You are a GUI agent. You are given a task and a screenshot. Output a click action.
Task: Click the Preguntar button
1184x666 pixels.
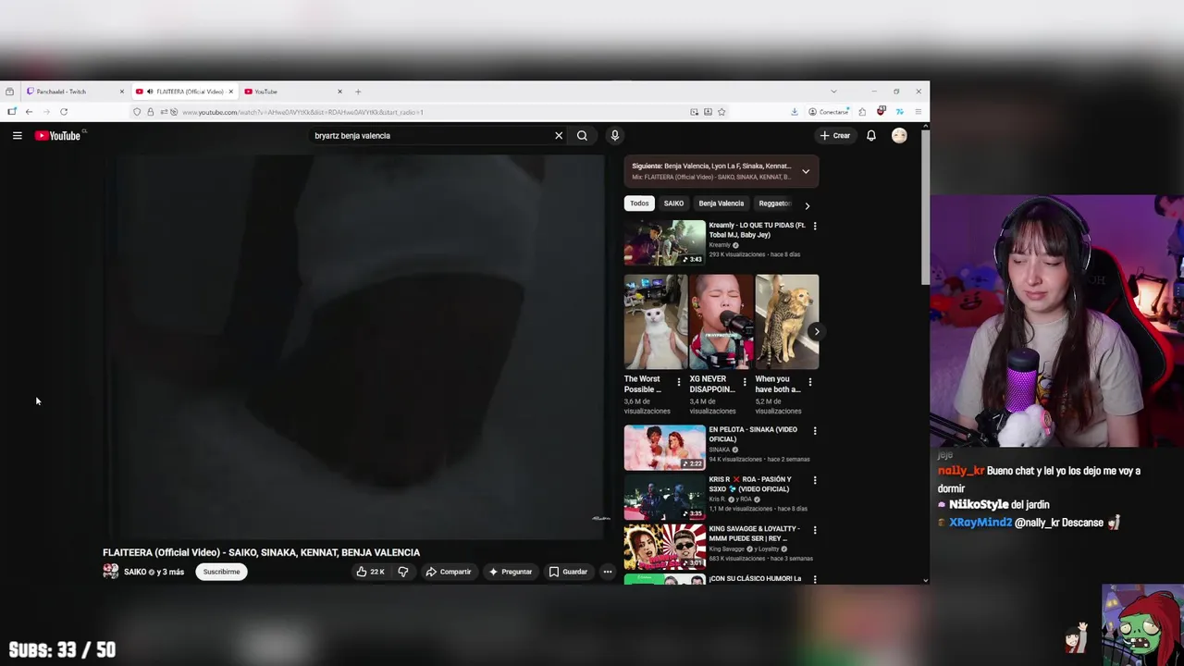tap(511, 572)
